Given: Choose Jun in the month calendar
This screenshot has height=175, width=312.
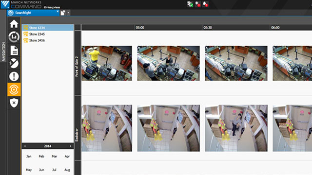Looking at the screenshot, I should pyautogui.click(x=41, y=170).
